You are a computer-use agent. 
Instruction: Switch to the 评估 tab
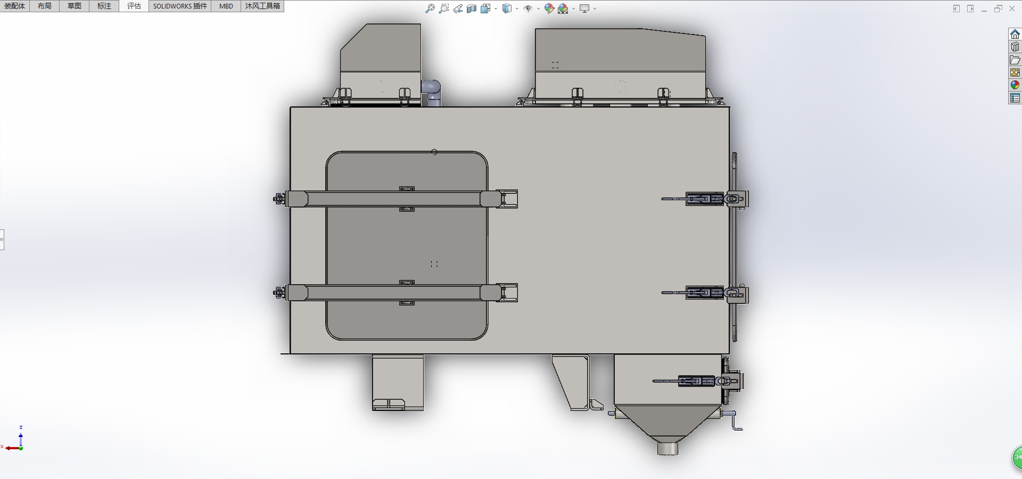(x=134, y=6)
